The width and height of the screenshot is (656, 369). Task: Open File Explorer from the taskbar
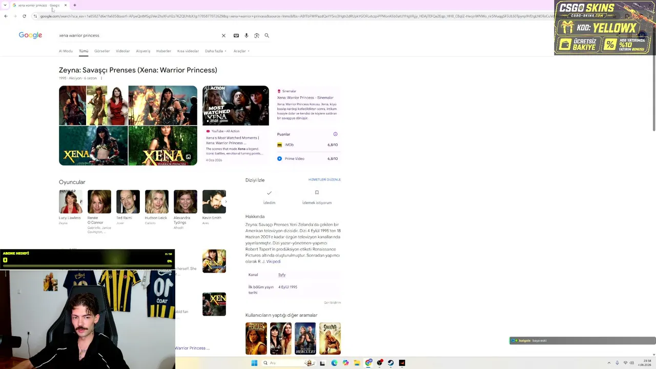coord(357,363)
